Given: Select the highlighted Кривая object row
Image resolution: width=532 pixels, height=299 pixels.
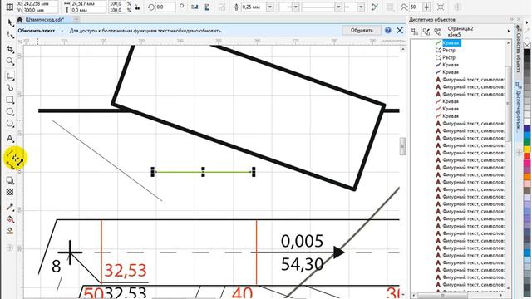Looking at the screenshot, I should tap(451, 42).
